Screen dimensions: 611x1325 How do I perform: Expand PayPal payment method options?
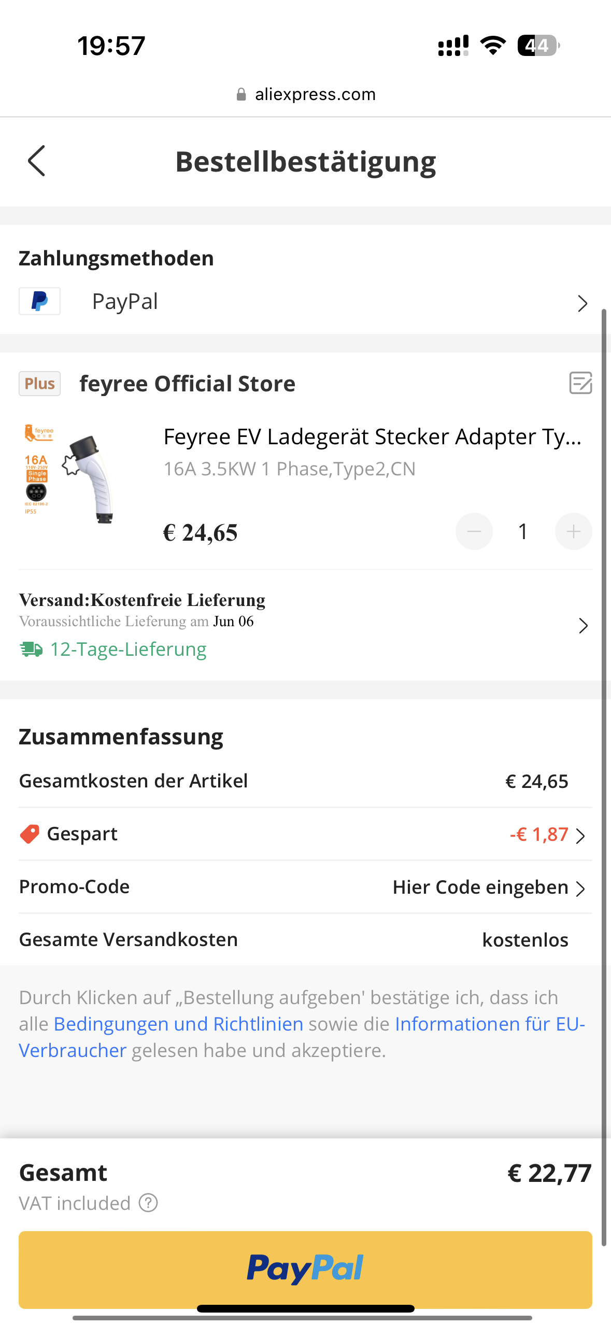pyautogui.click(x=582, y=303)
